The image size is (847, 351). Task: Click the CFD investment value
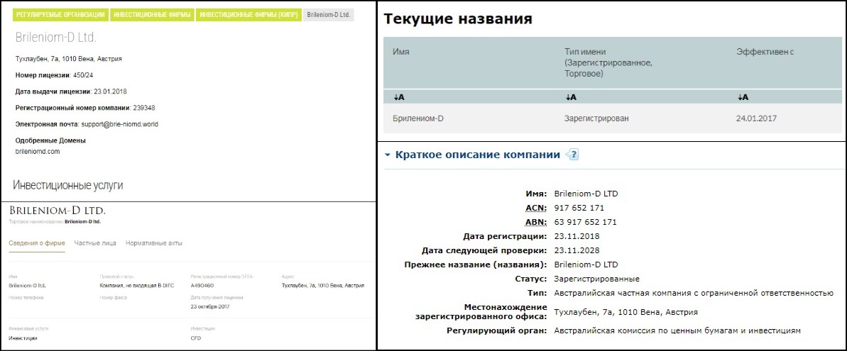tap(195, 338)
